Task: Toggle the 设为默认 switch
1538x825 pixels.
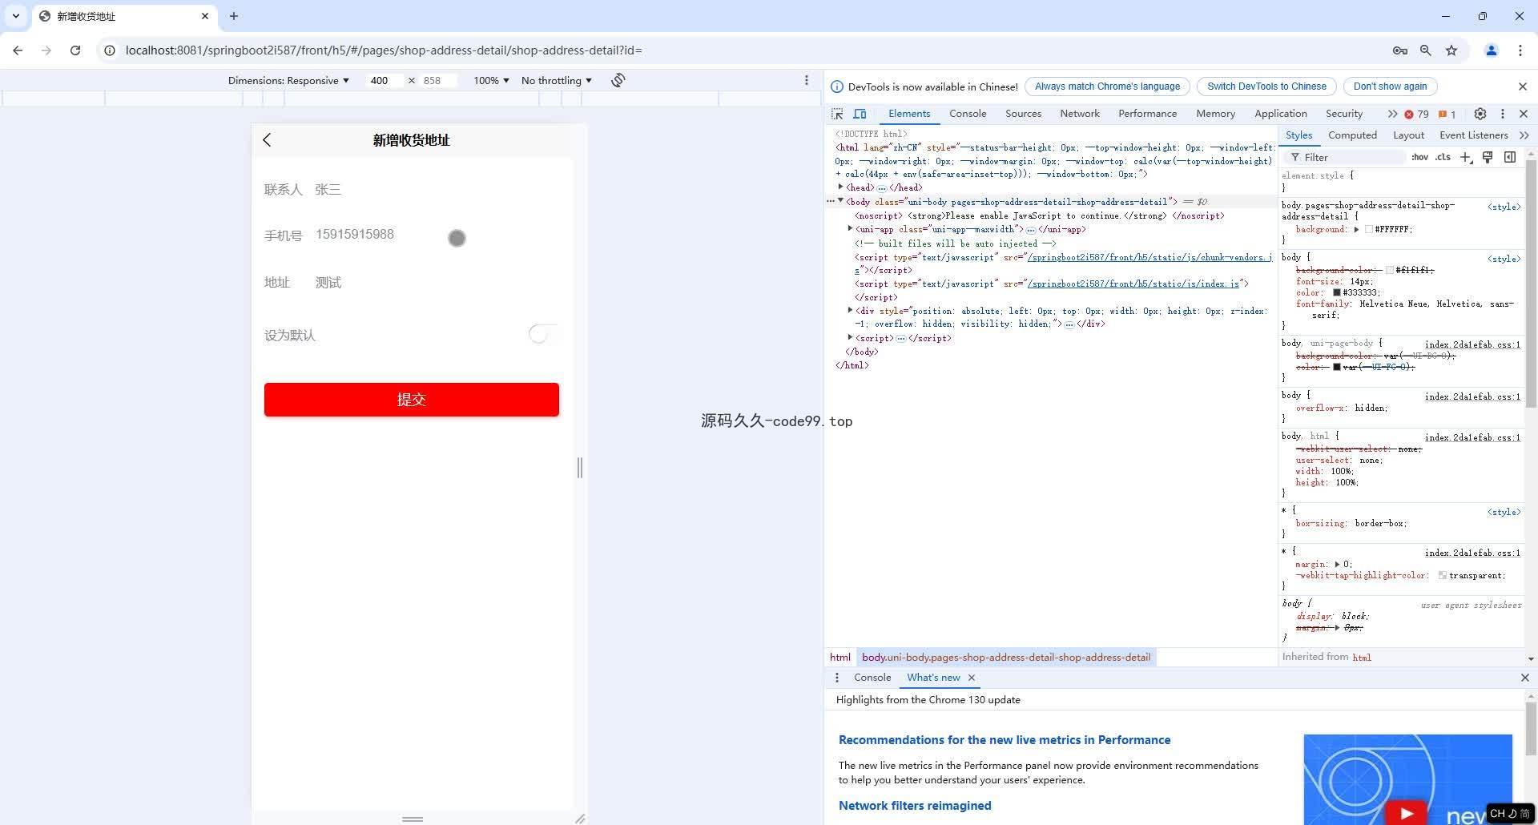Action: [x=544, y=335]
